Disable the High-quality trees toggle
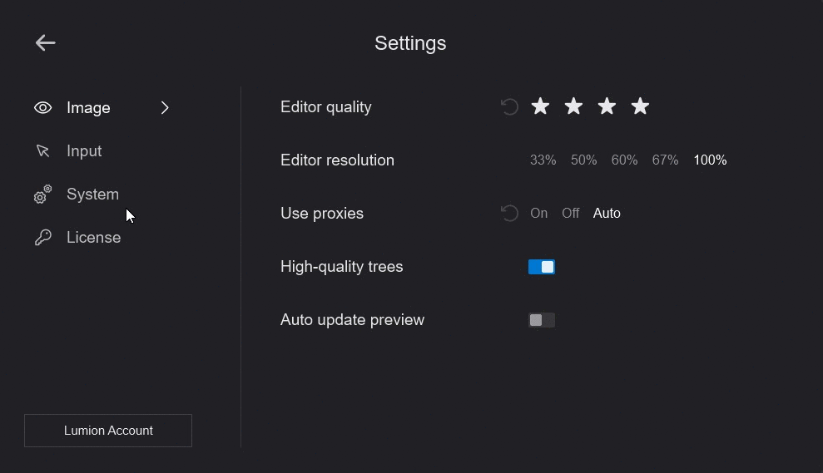This screenshot has width=823, height=473. [x=542, y=267]
